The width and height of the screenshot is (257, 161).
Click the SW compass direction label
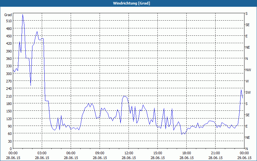(248, 92)
